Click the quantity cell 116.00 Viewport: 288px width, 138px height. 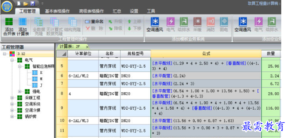pyautogui.click(x=271, y=108)
